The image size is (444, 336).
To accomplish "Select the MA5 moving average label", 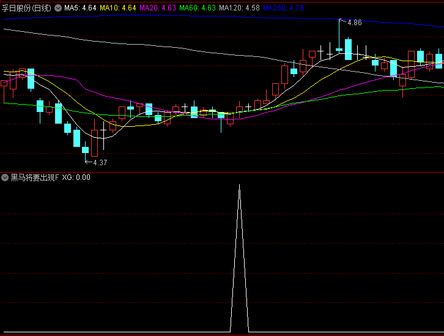I will point(80,8).
